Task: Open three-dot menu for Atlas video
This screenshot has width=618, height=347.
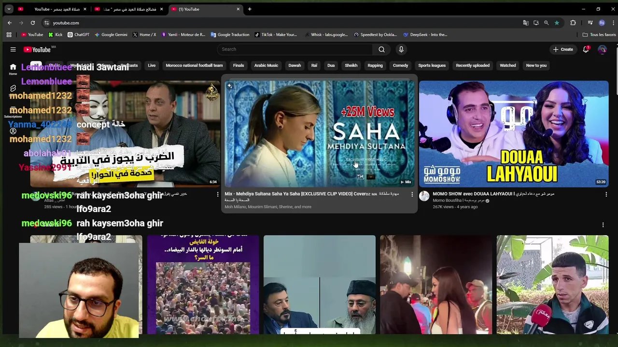Action: click(217, 194)
